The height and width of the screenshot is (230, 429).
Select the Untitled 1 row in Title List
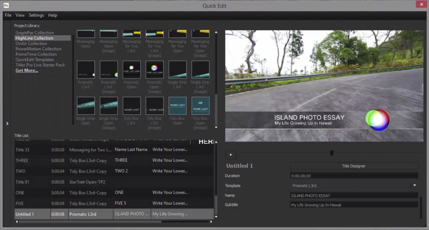click(114, 214)
